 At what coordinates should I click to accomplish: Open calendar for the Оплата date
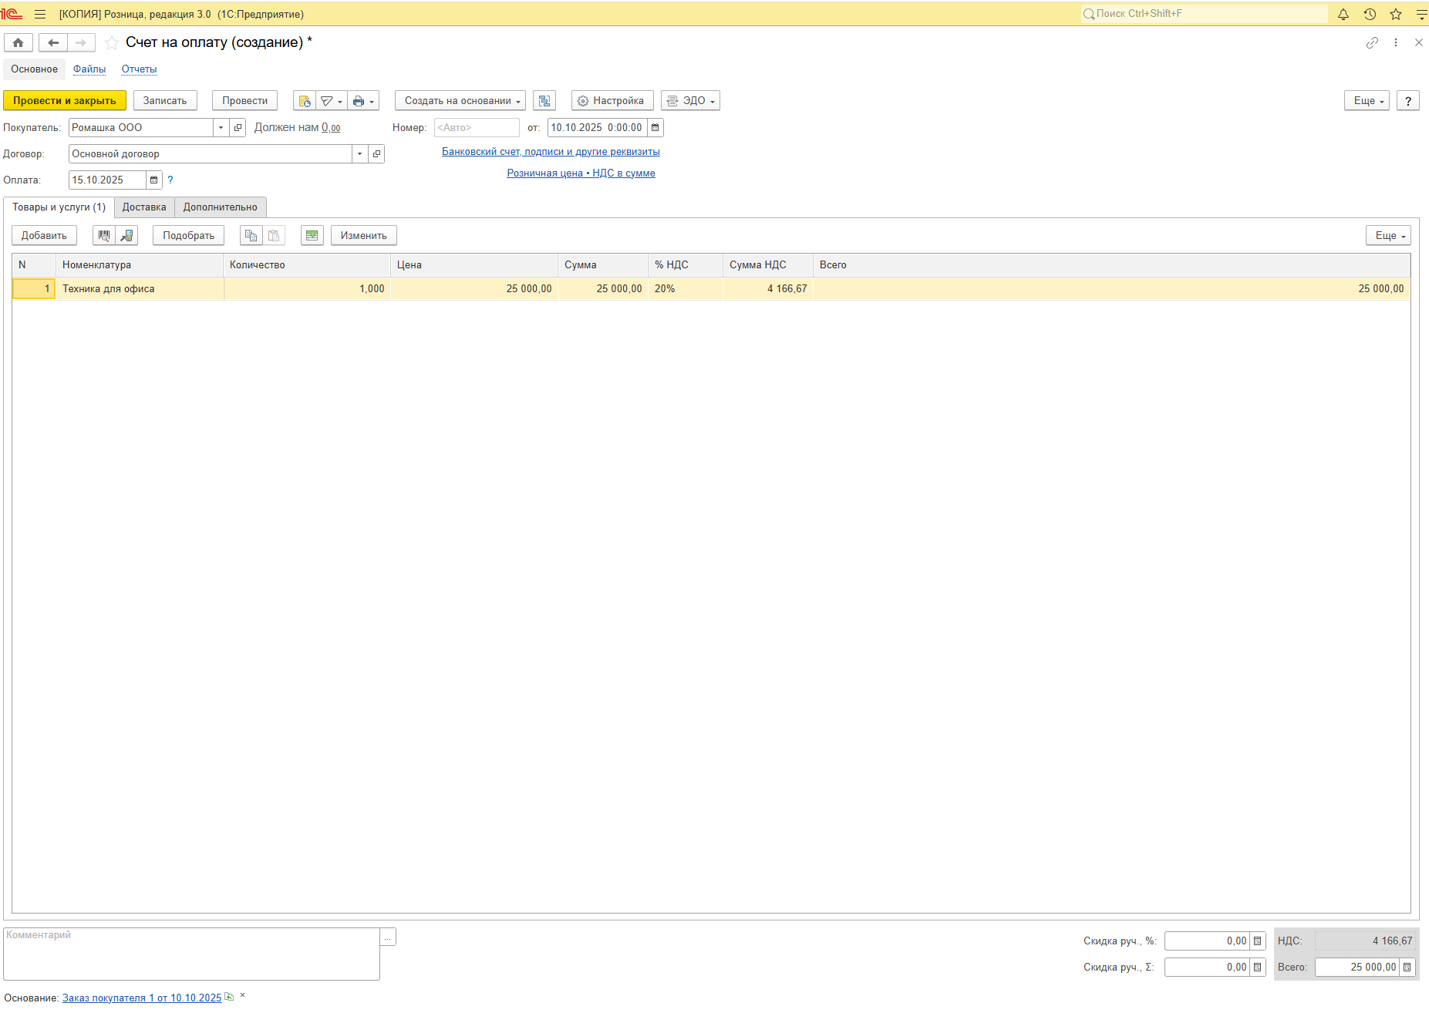[x=154, y=180]
